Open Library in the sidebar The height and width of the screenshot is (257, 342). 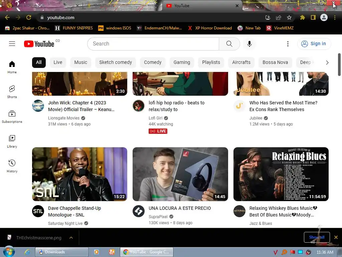tap(12, 142)
